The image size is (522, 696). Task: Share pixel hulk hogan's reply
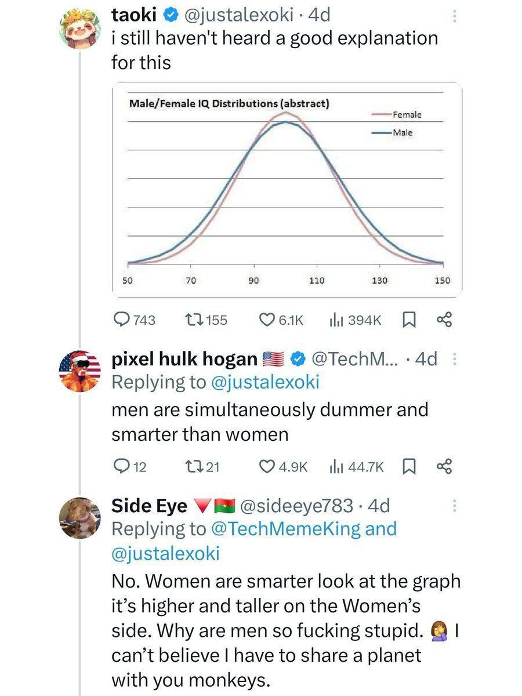(x=444, y=466)
